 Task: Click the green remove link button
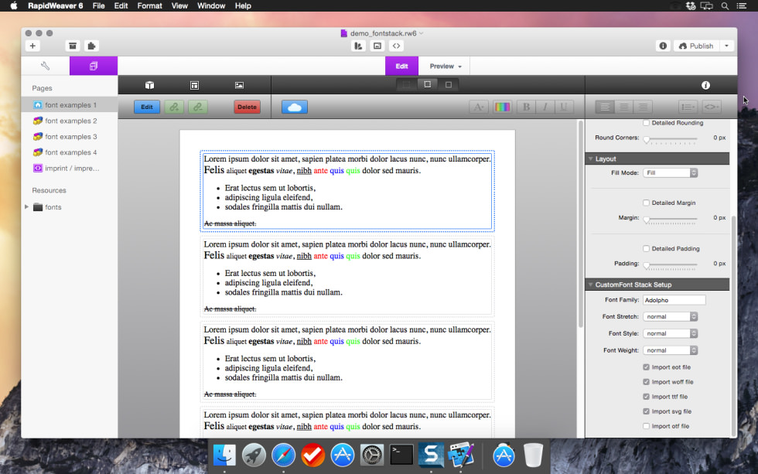tap(198, 107)
